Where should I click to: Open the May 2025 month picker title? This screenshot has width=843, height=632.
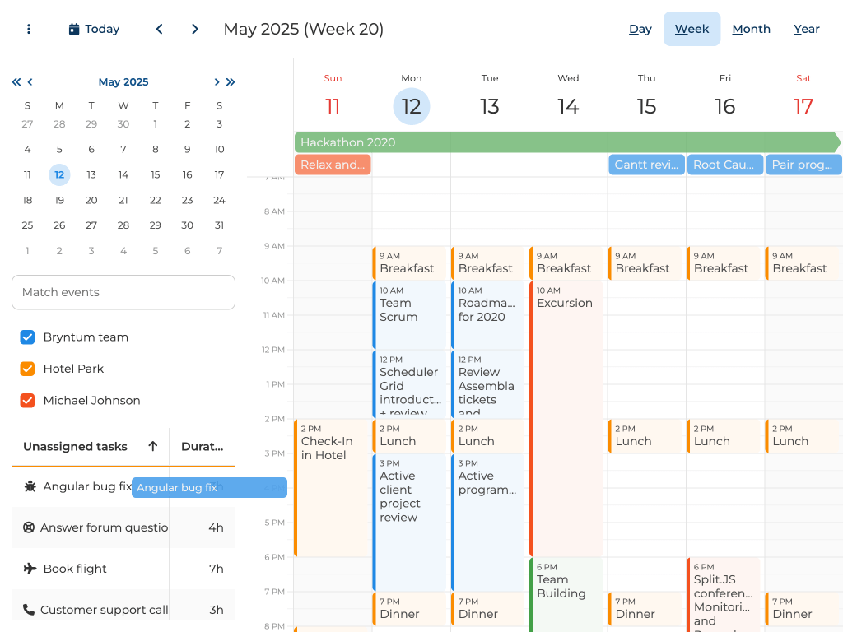click(123, 81)
